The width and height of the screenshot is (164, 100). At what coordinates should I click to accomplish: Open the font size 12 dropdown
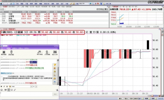tap(36, 86)
